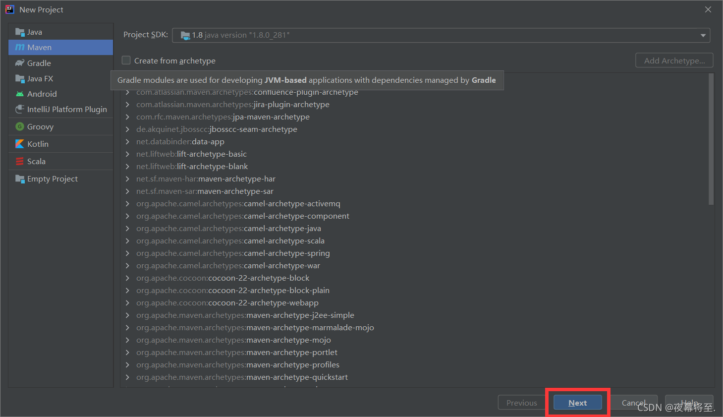The image size is (723, 417).
Task: Expand the jbosscc-seam-archetype node
Action: tap(127, 129)
